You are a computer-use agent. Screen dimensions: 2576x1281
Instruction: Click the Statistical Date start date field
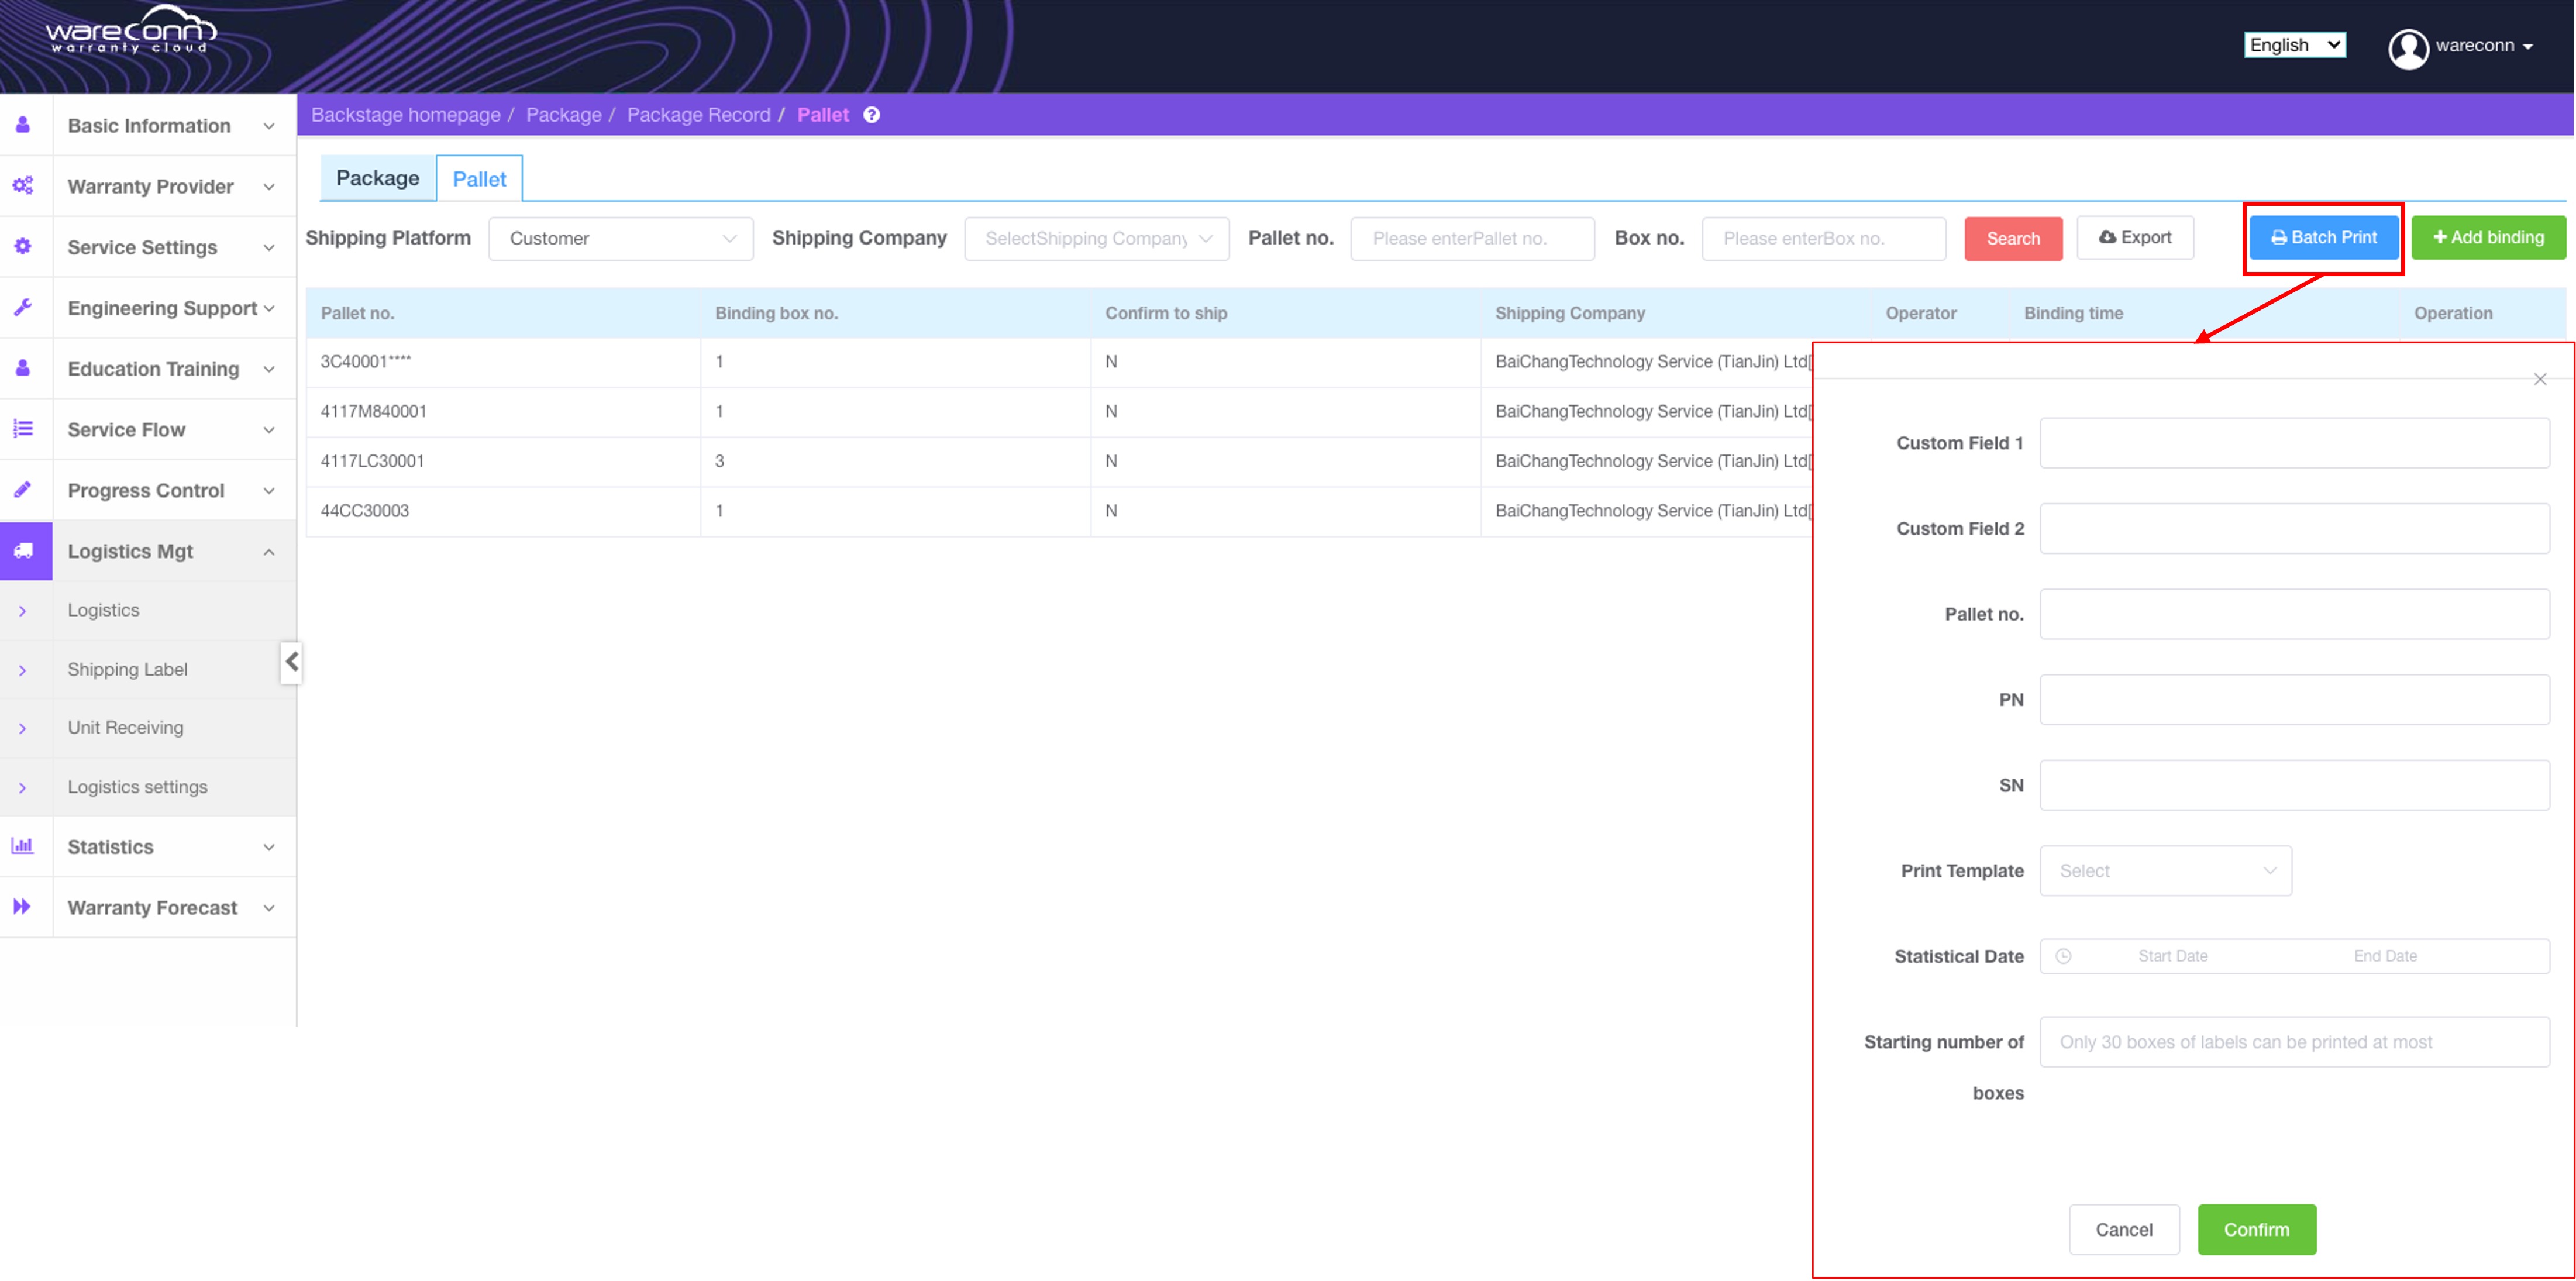(2172, 956)
